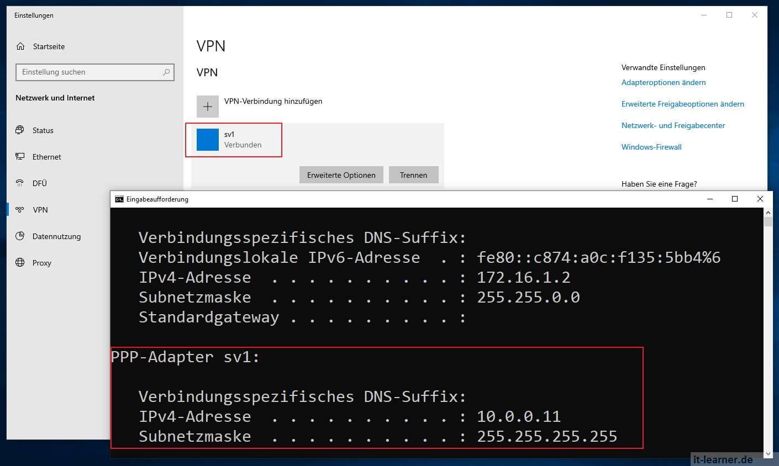Click the search magnifier icon
Viewport: 779px width, 466px height.
coord(166,72)
